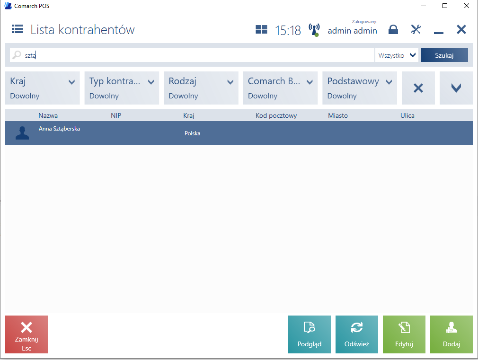Expand the Typ kontrahenta filter
Screen dimensions: 478x360
pos(122,88)
